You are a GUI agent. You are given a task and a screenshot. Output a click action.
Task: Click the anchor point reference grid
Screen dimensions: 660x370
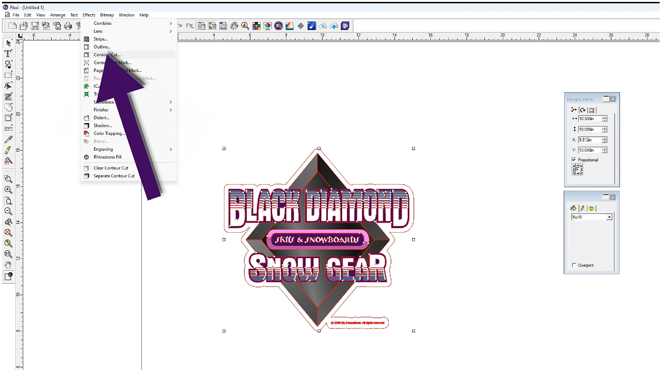577,169
